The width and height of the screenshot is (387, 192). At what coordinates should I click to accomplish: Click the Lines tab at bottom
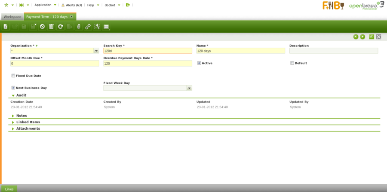[x=9, y=189]
